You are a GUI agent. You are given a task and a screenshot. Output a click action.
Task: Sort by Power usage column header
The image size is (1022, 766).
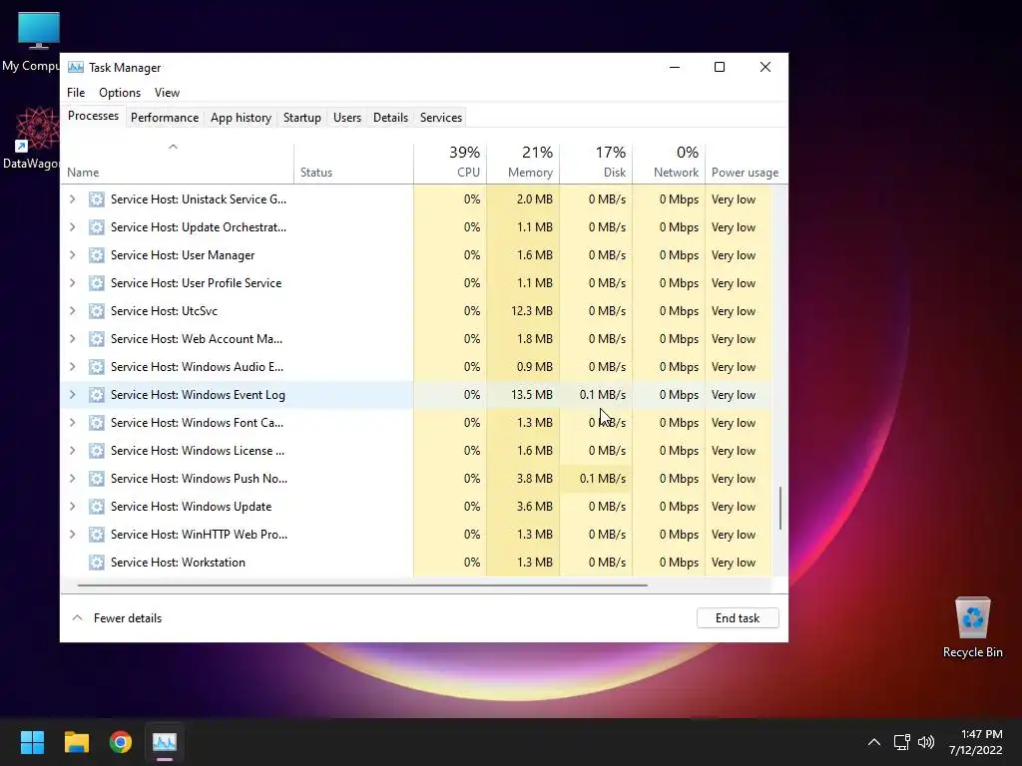point(745,163)
